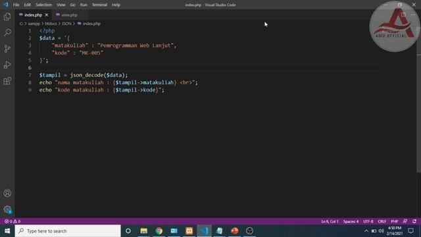Image resolution: width=421 pixels, height=237 pixels.
Task: Open the Run menu
Action: point(84,5)
